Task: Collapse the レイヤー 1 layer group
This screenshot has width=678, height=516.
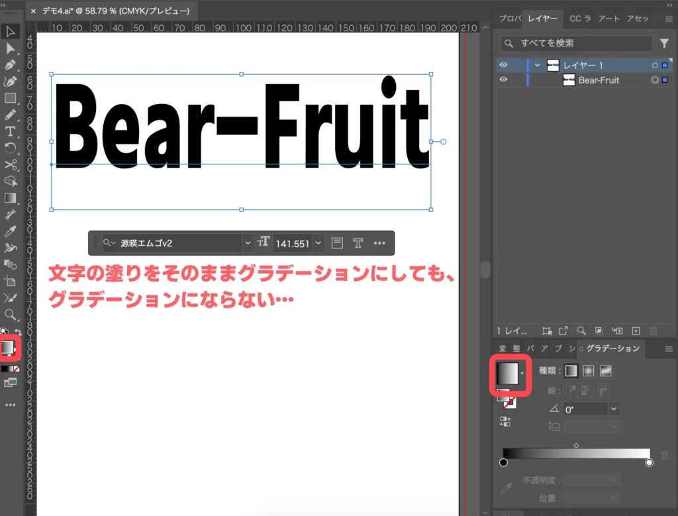Action: click(x=537, y=65)
